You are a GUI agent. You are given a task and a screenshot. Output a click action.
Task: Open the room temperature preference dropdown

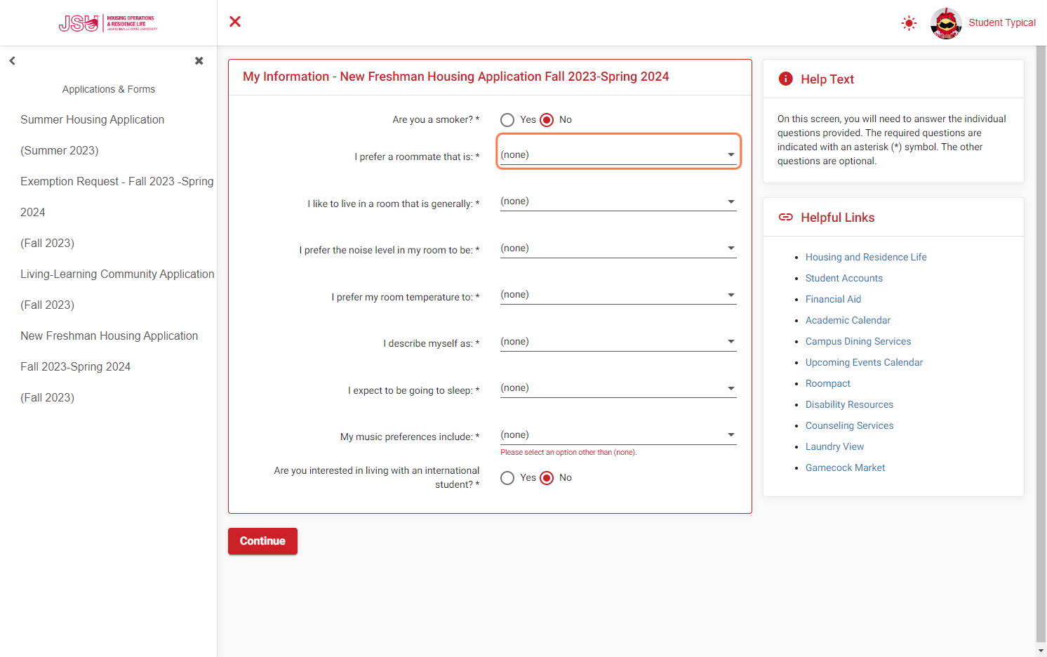click(x=618, y=295)
